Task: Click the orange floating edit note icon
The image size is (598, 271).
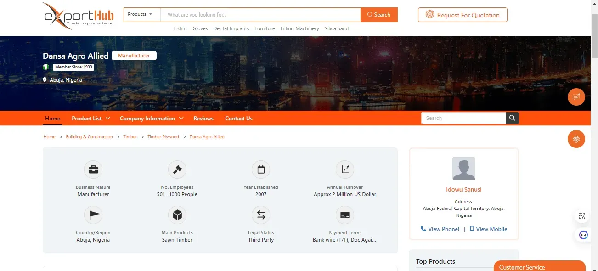Action: coord(576,96)
